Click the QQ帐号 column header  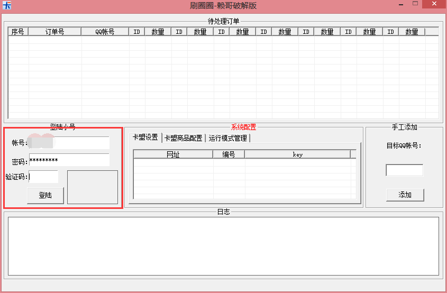(x=105, y=32)
